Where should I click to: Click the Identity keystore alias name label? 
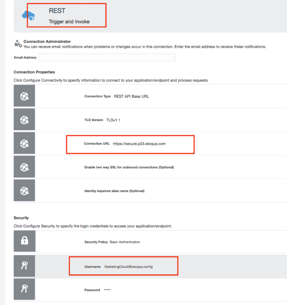pos(114,191)
